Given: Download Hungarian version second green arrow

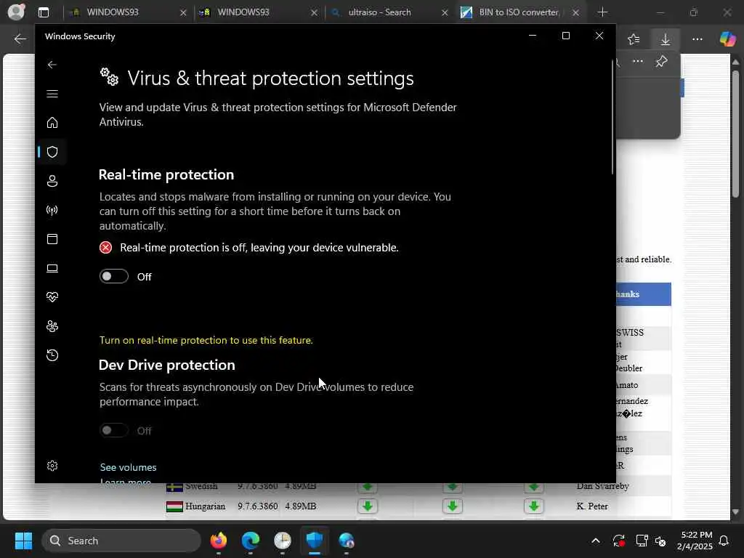Looking at the screenshot, I should [452, 506].
